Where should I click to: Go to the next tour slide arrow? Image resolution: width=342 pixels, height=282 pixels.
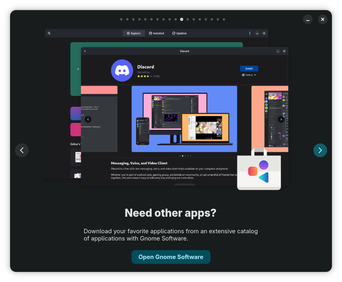tap(320, 150)
